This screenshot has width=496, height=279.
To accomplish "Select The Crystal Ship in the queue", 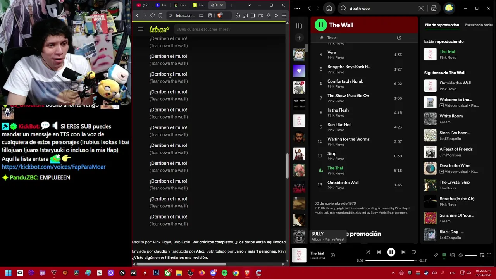I will [456, 185].
